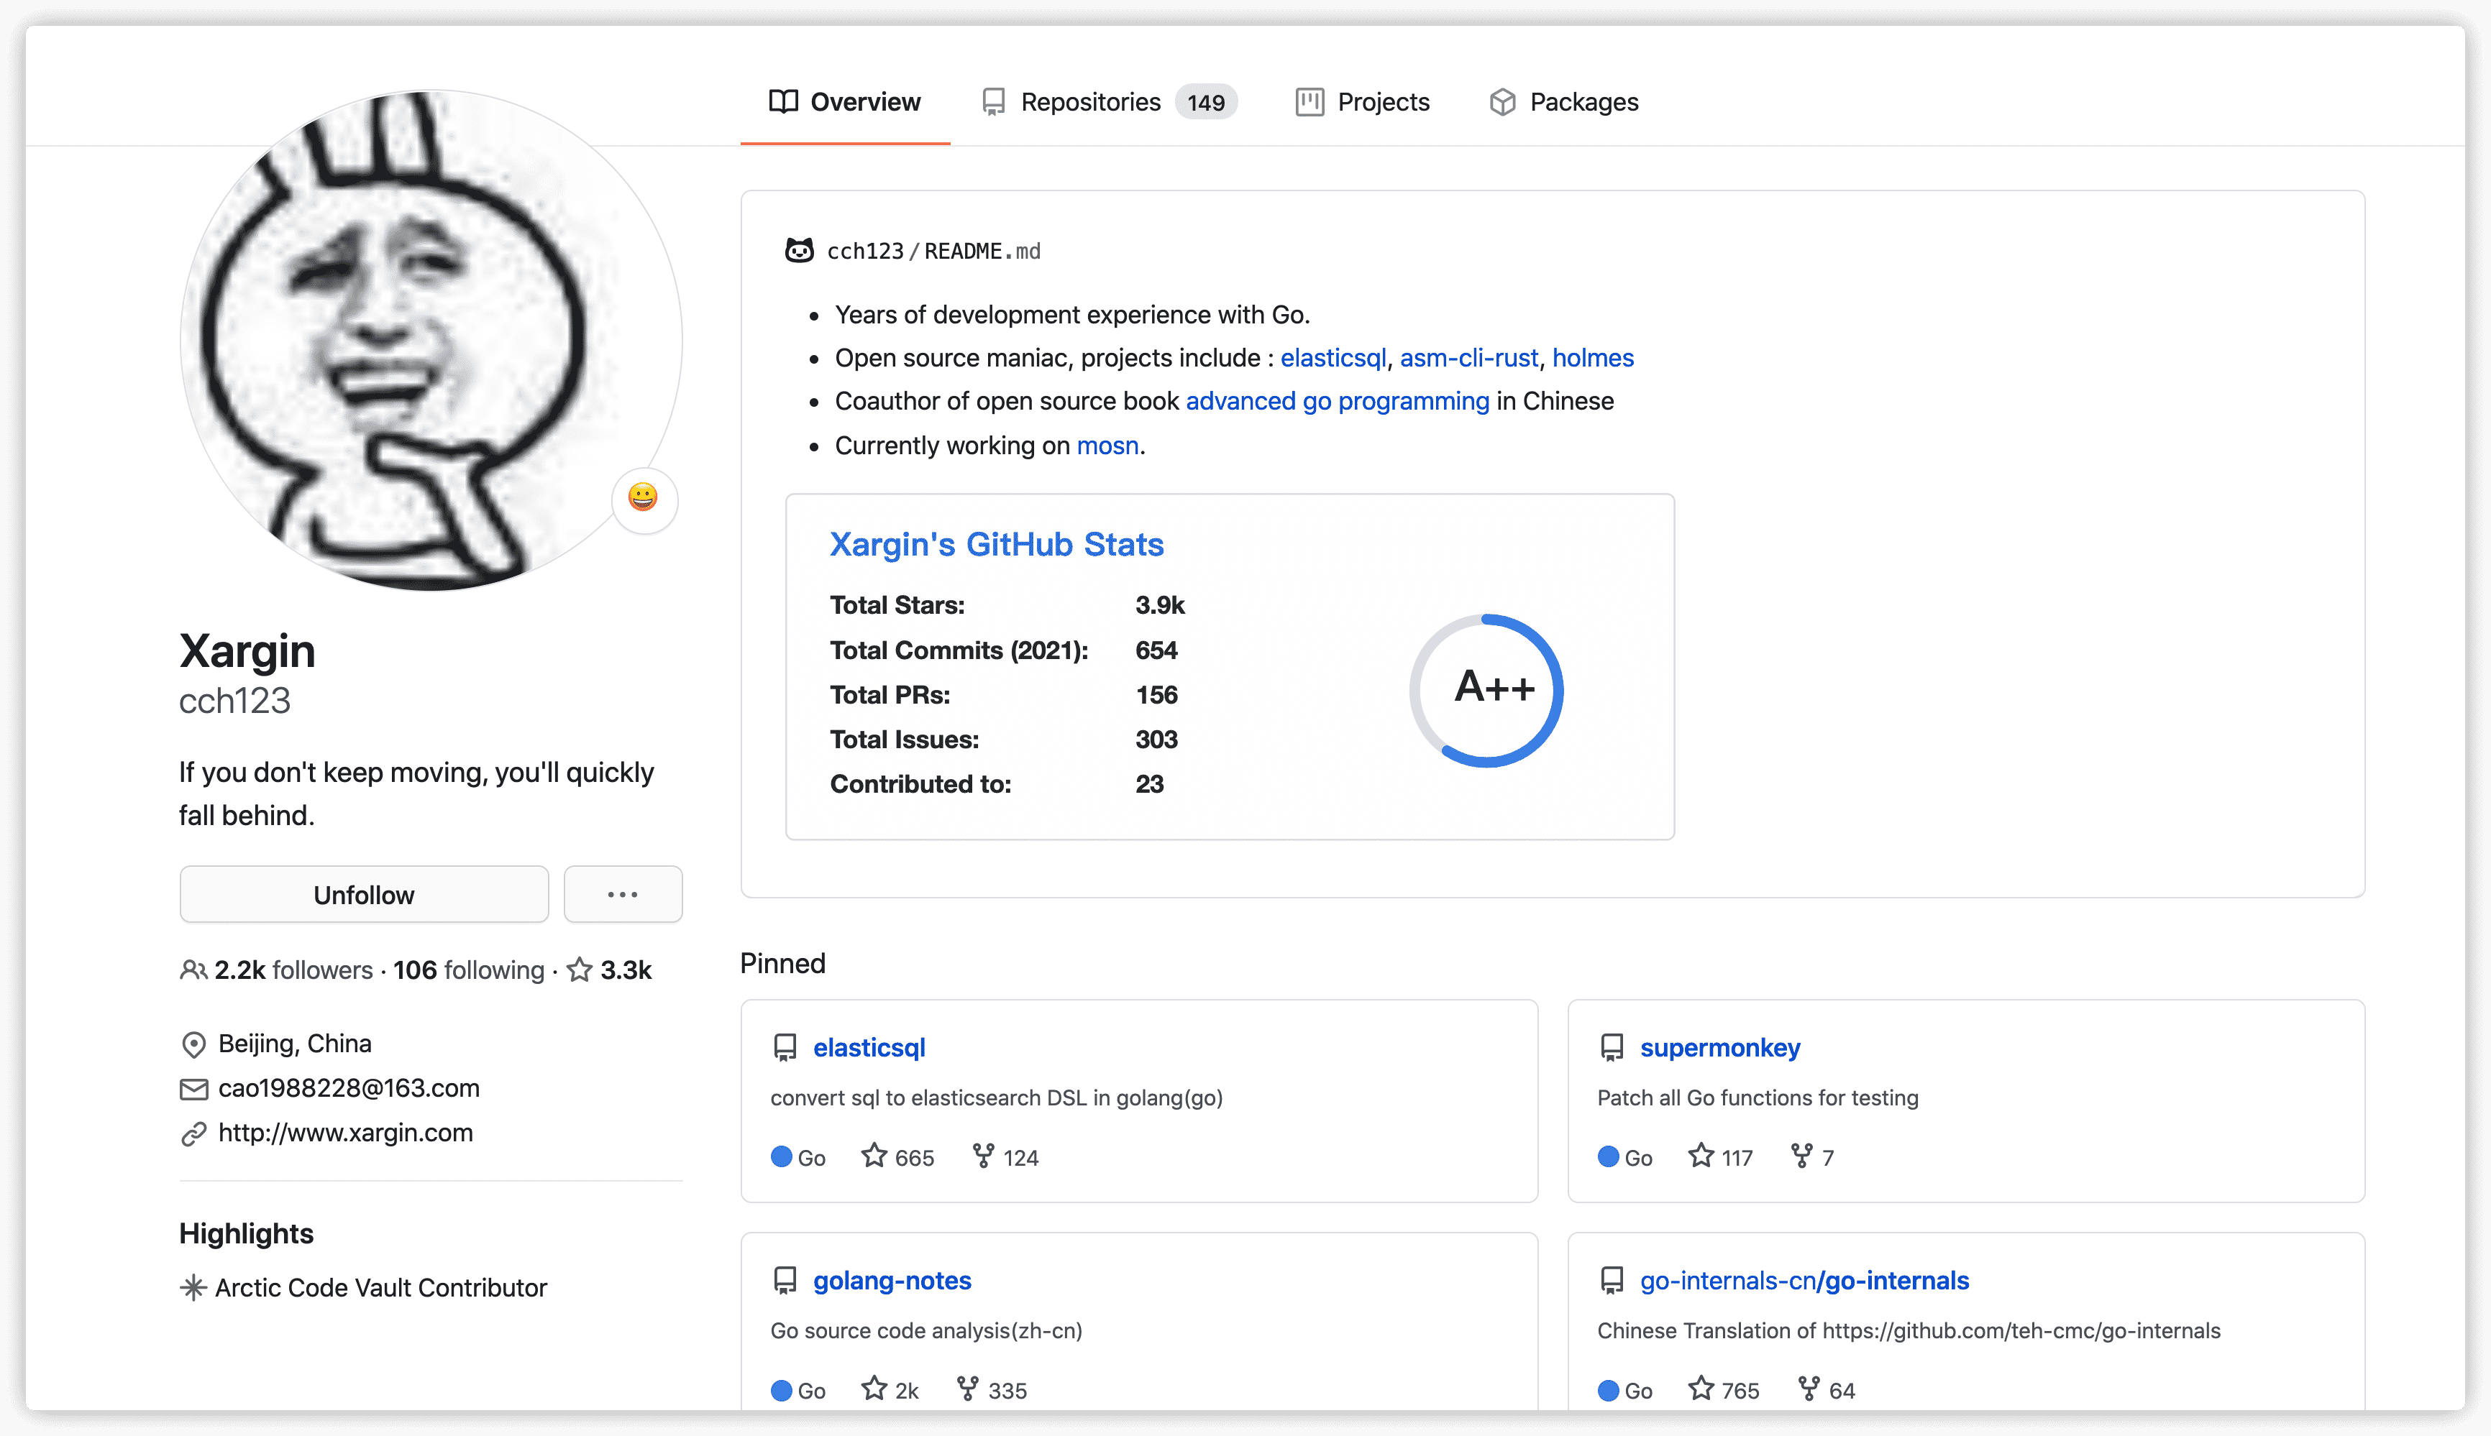This screenshot has width=2491, height=1436.
Task: Switch to the Repositories tab
Action: tap(1109, 101)
